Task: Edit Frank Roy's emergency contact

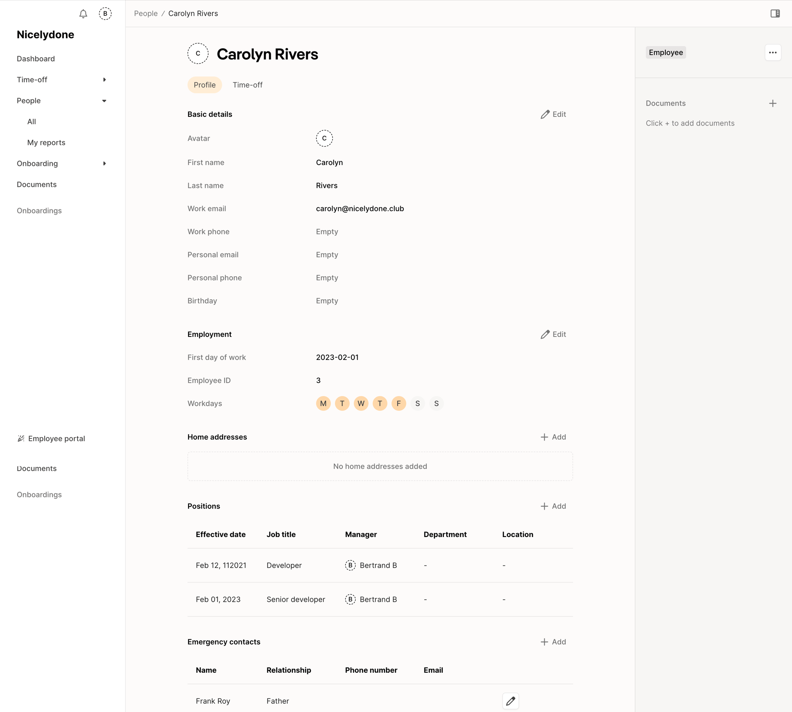Action: pyautogui.click(x=510, y=701)
